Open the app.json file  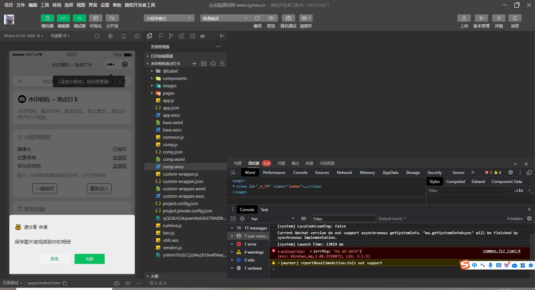[171, 108]
